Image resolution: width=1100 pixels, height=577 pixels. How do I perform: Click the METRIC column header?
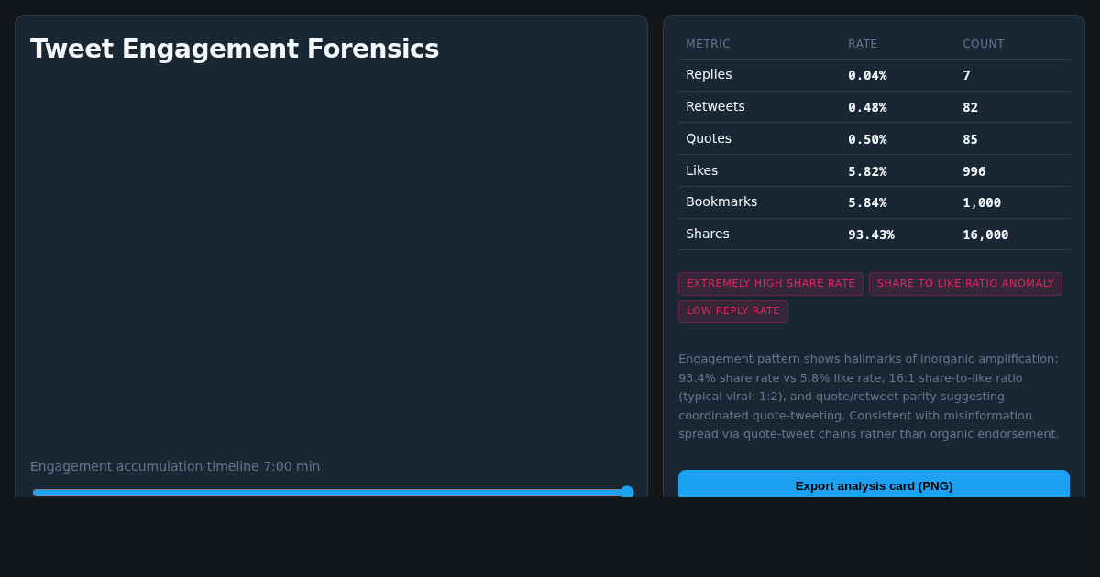click(708, 44)
